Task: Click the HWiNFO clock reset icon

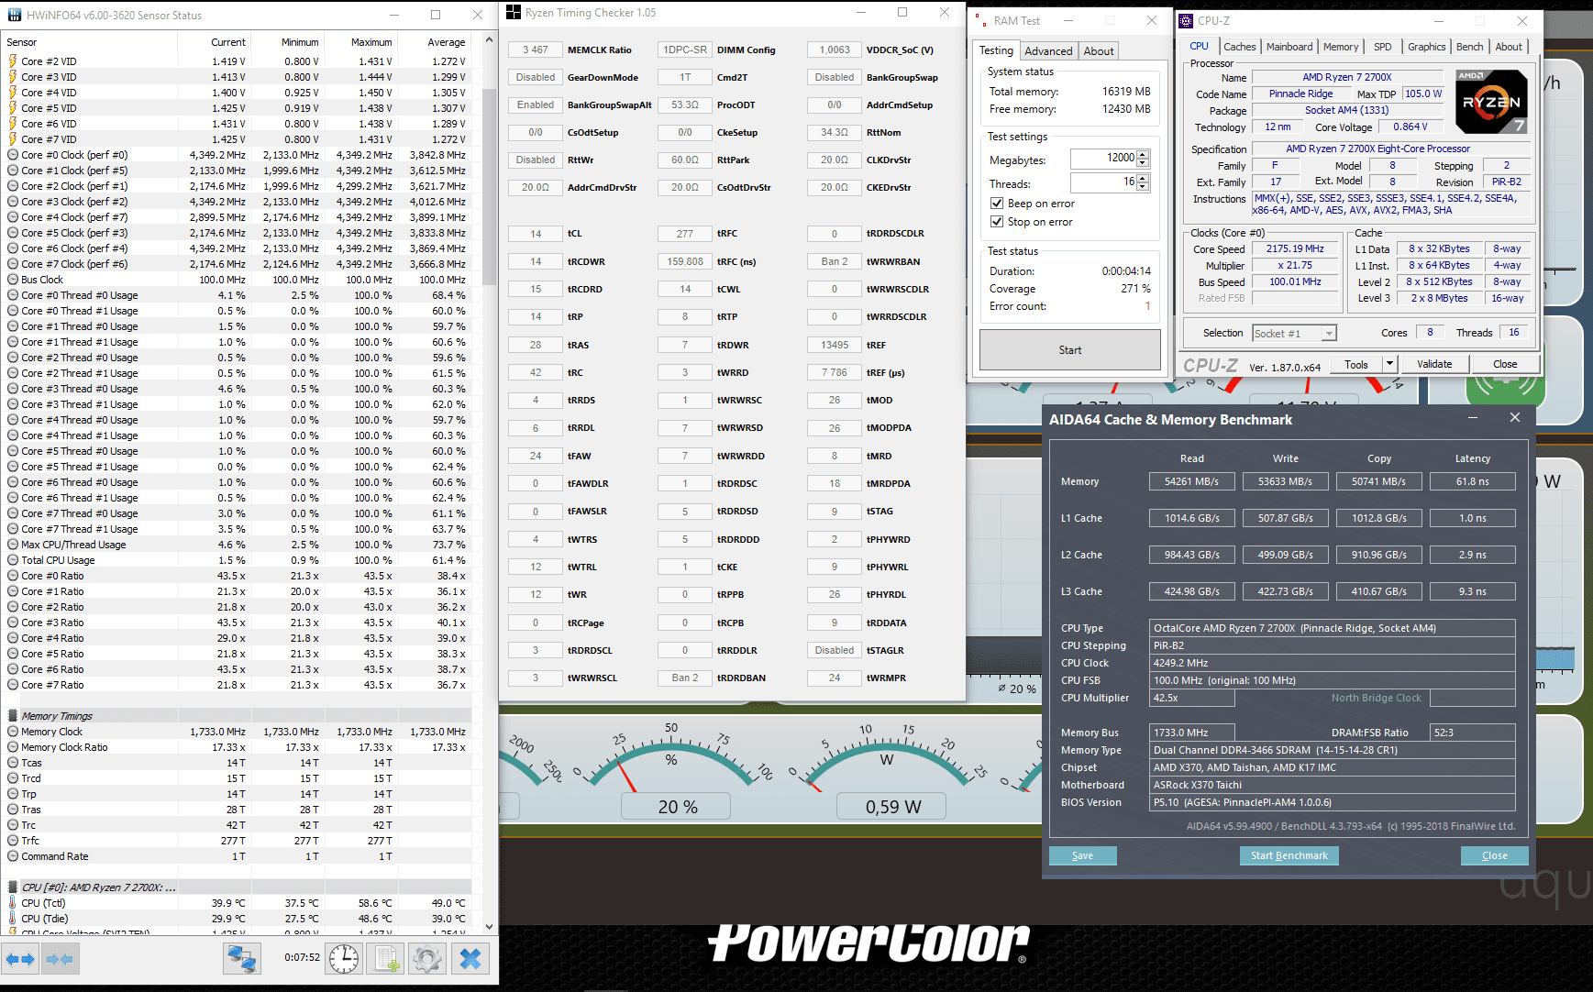Action: pyautogui.click(x=344, y=959)
